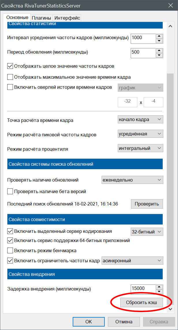This screenshot has width=178, height=330.
Task: Click the Свойства совместимости section header
Action: (85, 220)
